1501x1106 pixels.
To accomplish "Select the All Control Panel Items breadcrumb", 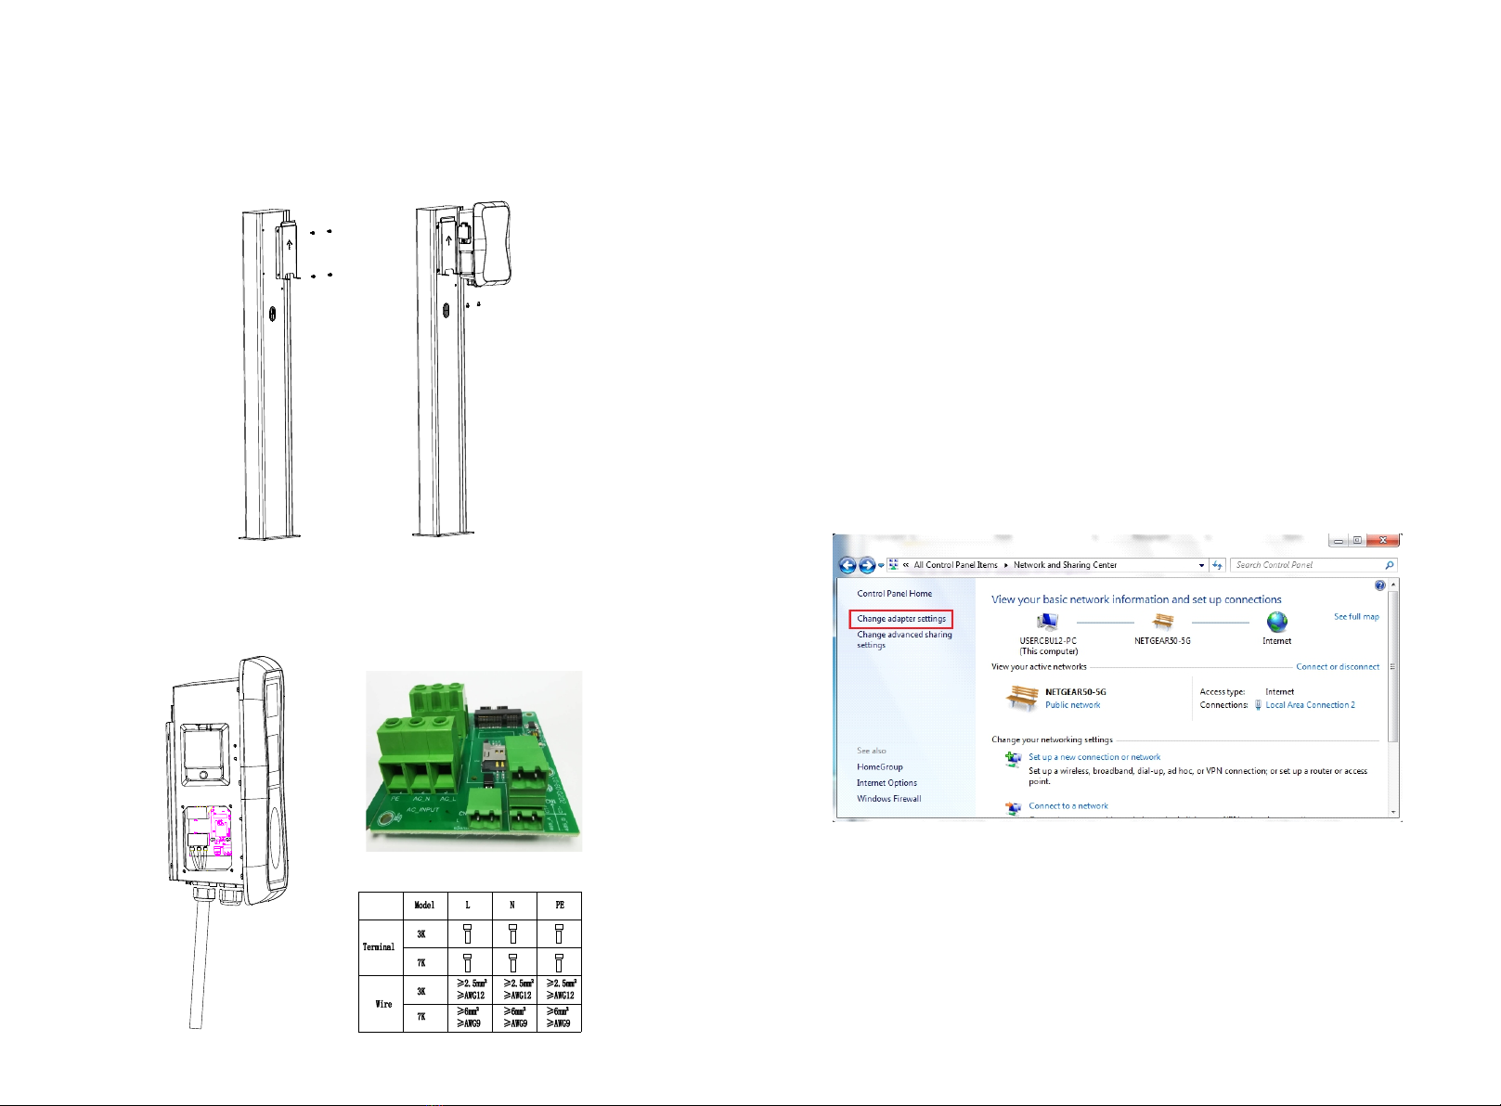I will point(955,565).
